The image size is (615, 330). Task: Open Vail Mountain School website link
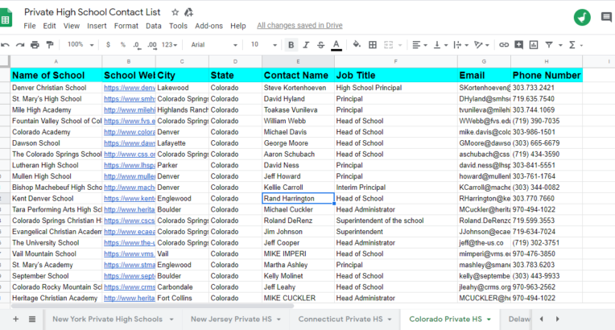coord(130,254)
